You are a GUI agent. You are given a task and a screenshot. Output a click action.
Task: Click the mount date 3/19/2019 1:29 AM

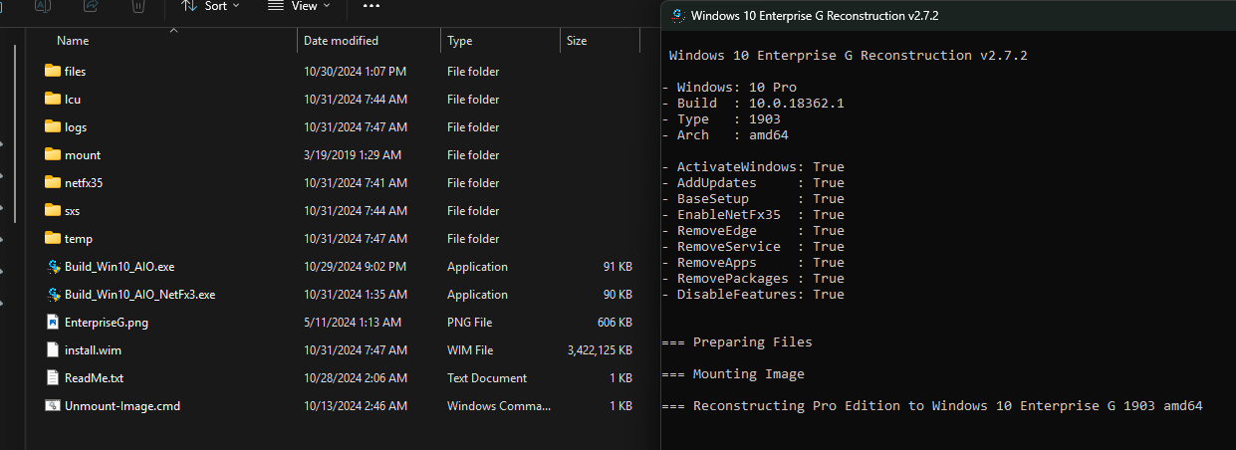353,155
